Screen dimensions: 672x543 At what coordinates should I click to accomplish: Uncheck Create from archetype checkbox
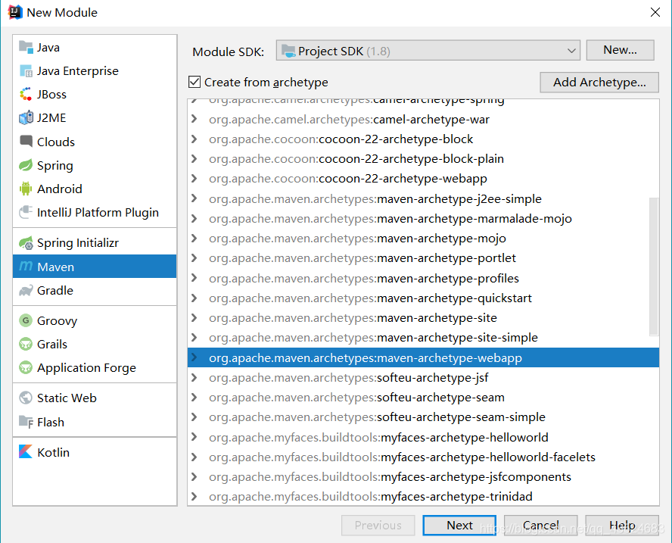(194, 82)
